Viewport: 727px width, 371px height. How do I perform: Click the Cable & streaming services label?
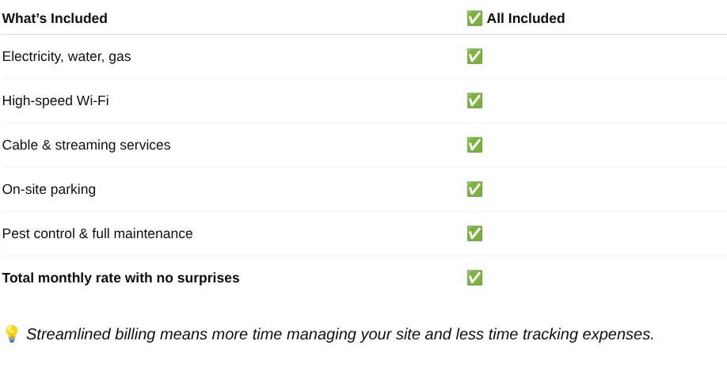click(86, 145)
